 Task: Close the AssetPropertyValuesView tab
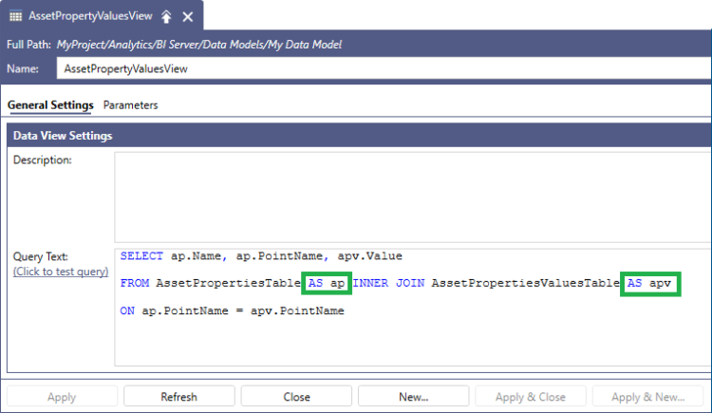(188, 17)
